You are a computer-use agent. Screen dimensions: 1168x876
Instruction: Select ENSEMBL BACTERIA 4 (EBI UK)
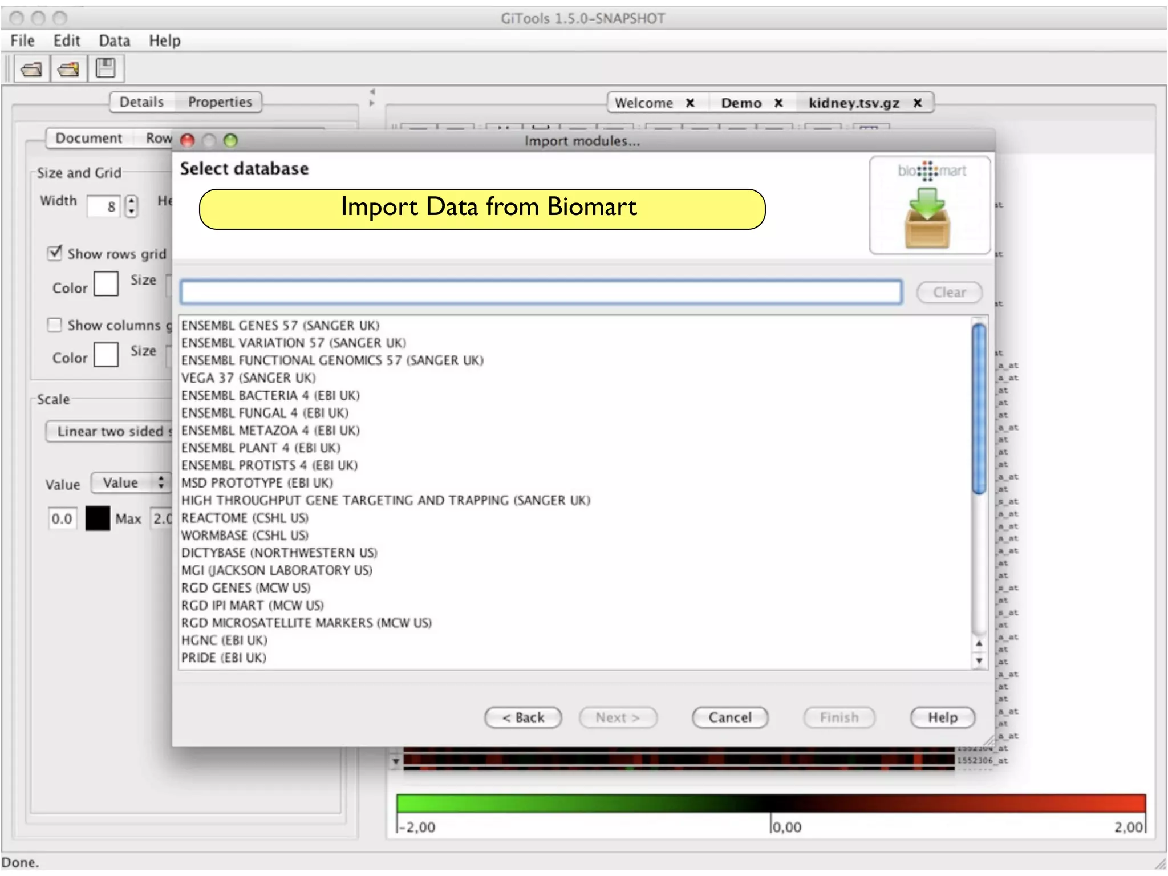[x=574, y=395]
